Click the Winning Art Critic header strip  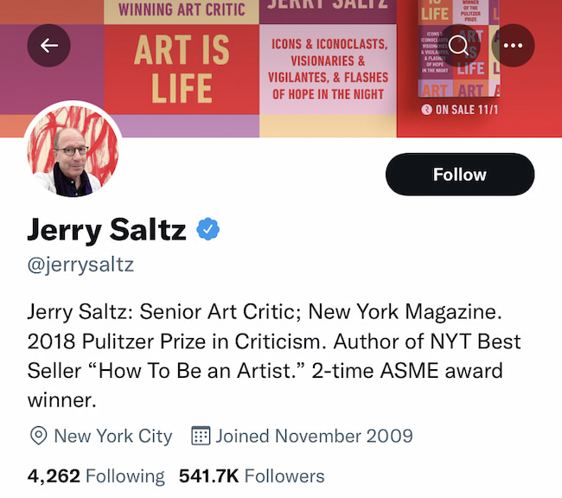coord(181,10)
